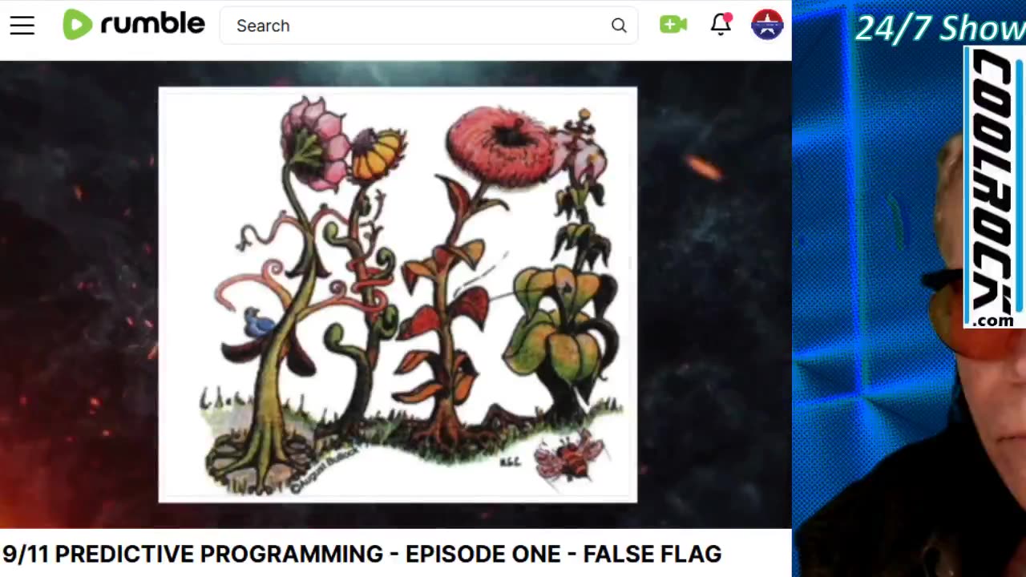Click the COOLROCK.com logo banner
1026x577 pixels.
995,188
